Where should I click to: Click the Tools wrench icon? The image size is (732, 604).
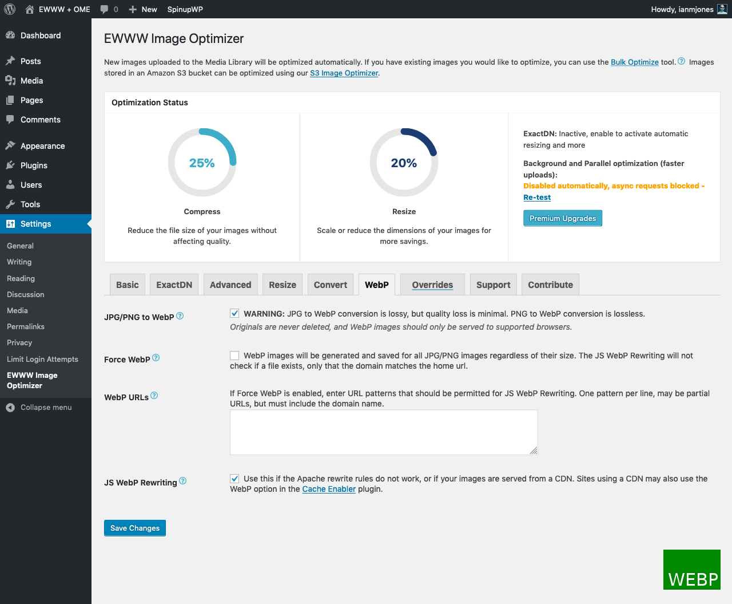coord(10,204)
